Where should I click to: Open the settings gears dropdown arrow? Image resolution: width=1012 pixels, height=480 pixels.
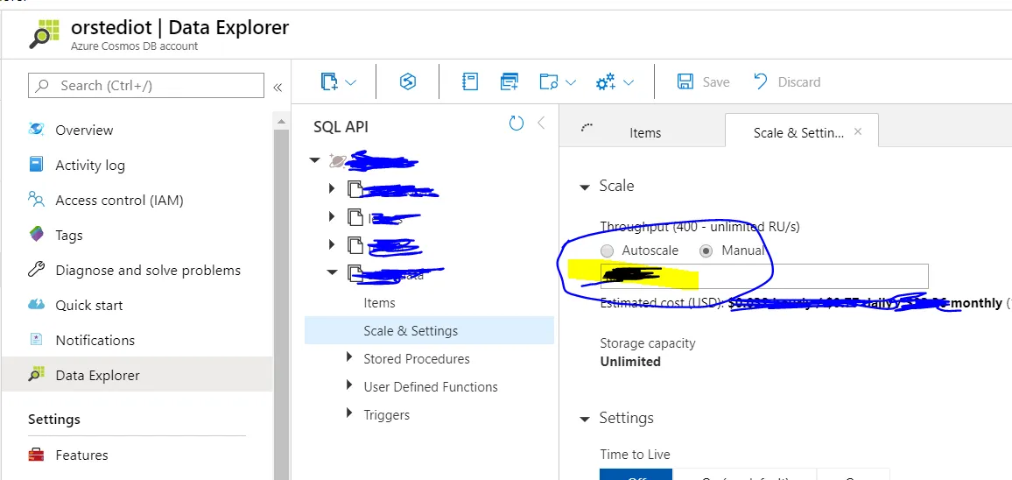[x=628, y=82]
